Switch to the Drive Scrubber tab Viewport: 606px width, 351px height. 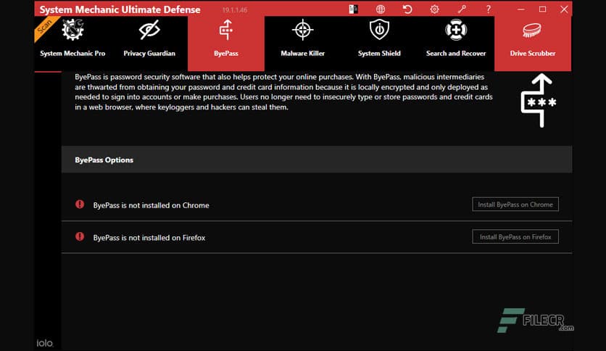(x=533, y=44)
